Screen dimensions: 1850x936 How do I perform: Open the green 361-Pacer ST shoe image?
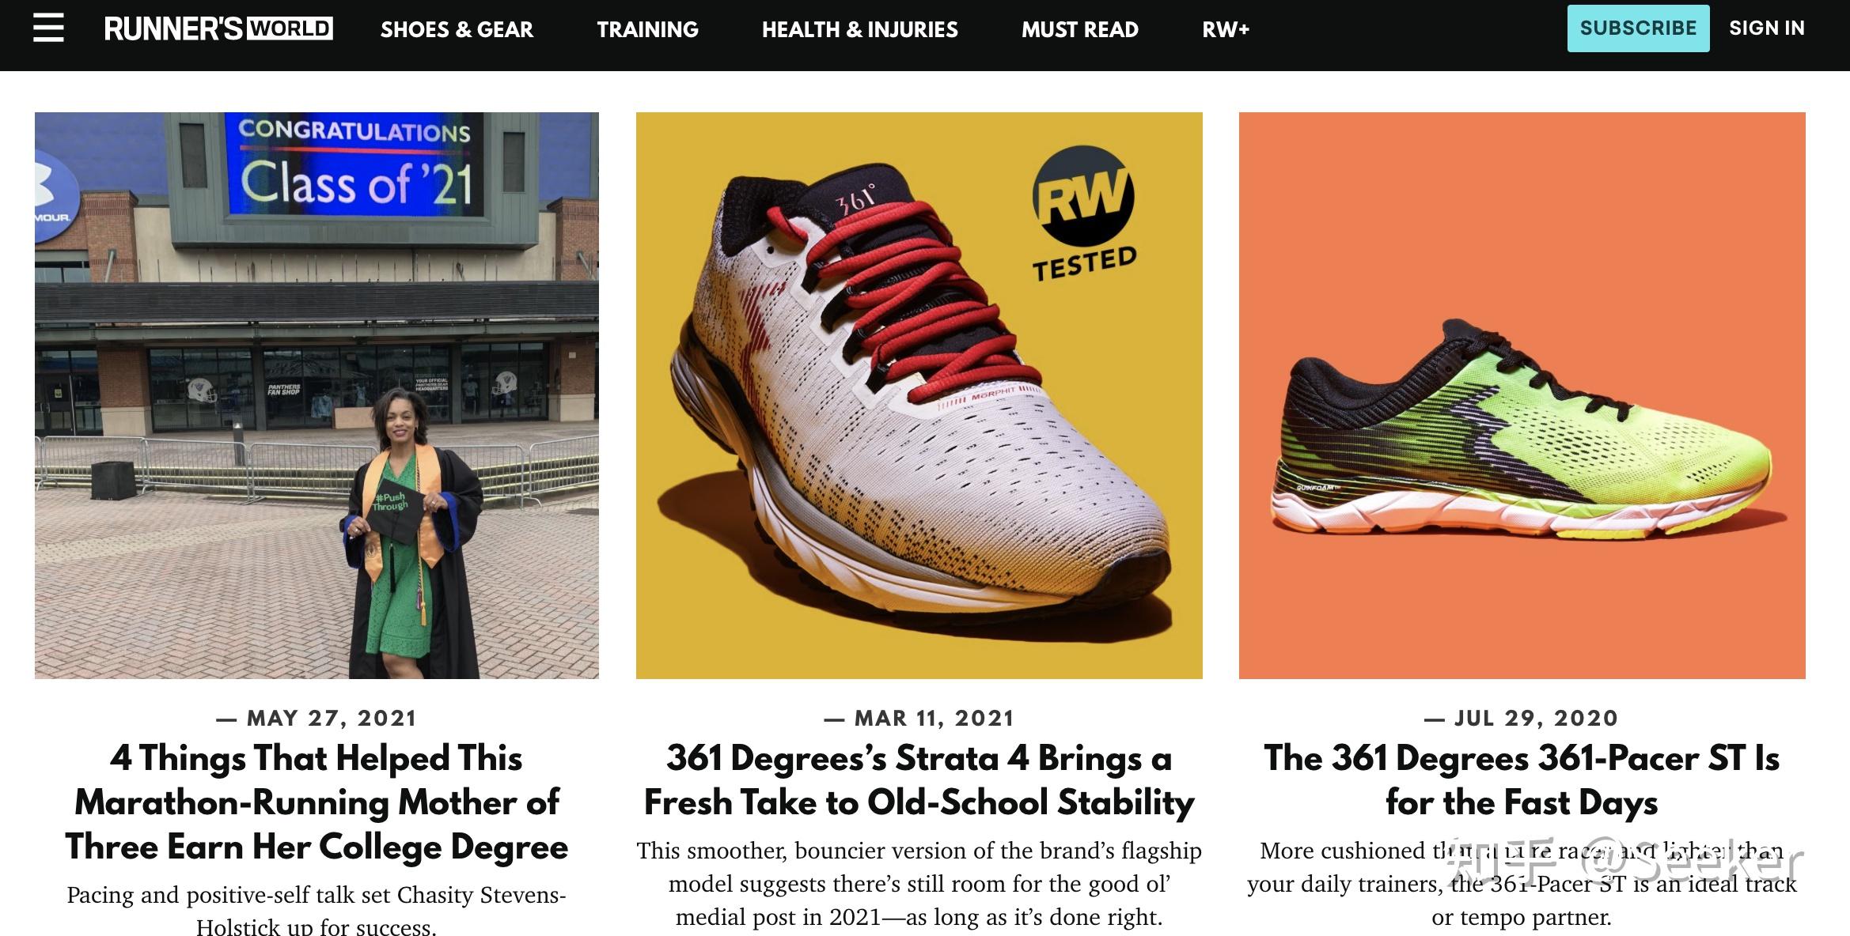(1522, 395)
